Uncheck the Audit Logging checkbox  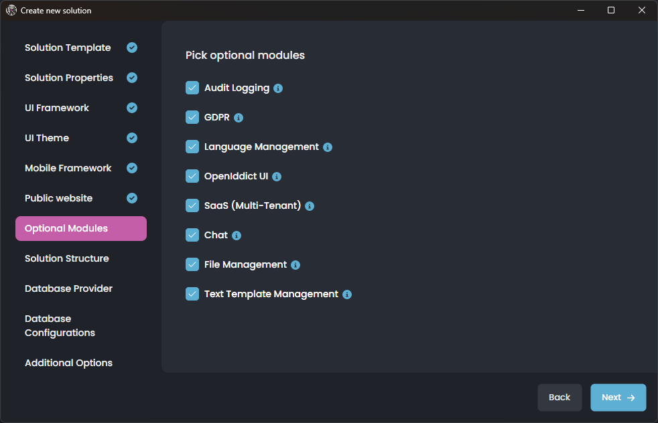tap(192, 88)
